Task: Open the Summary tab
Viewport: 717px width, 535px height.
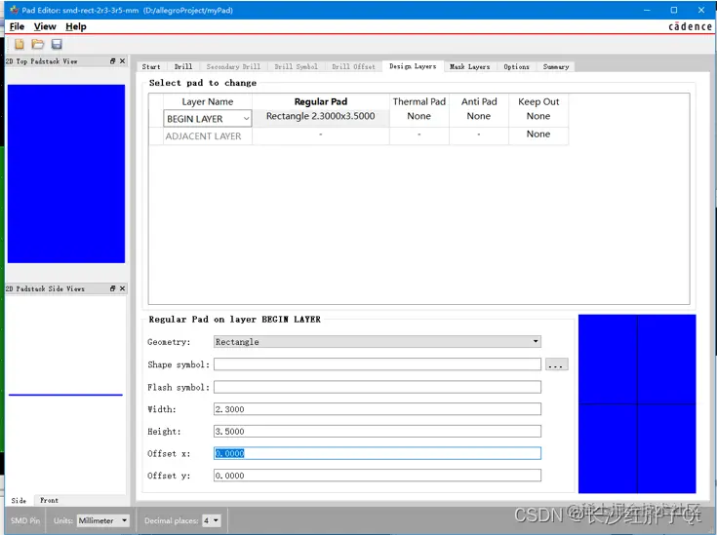Action: click(x=556, y=66)
